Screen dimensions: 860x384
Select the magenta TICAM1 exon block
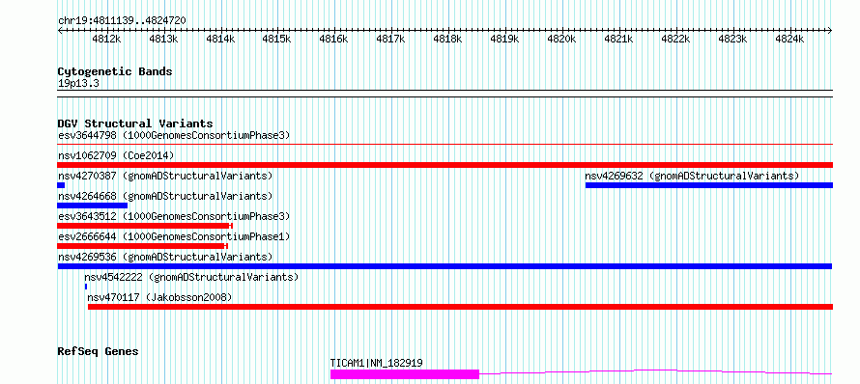[405, 374]
